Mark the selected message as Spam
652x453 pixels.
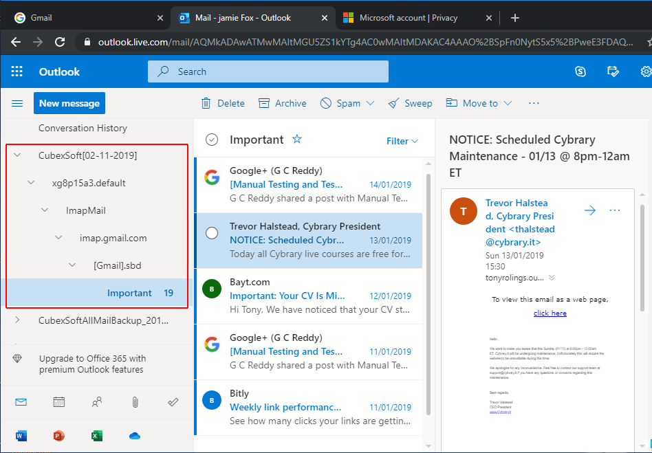(340, 103)
